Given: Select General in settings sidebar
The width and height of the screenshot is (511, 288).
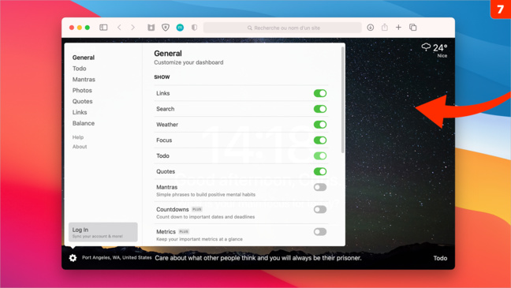Looking at the screenshot, I should point(84,58).
